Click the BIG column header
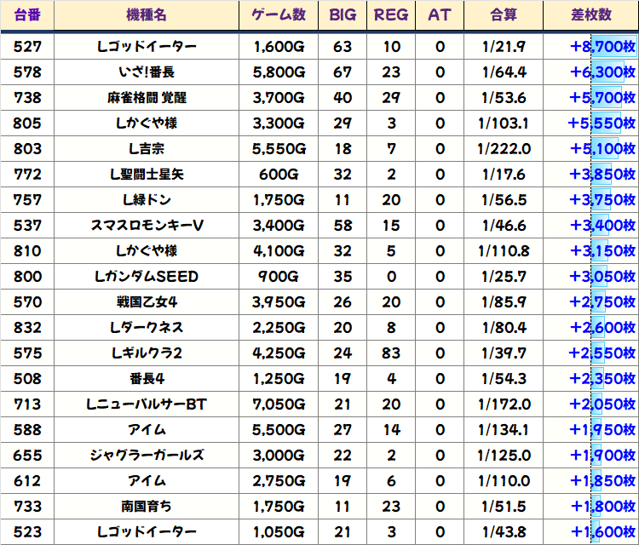The image size is (639, 545). pos(343,15)
